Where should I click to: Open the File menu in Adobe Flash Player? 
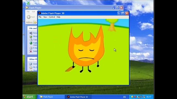40,17
